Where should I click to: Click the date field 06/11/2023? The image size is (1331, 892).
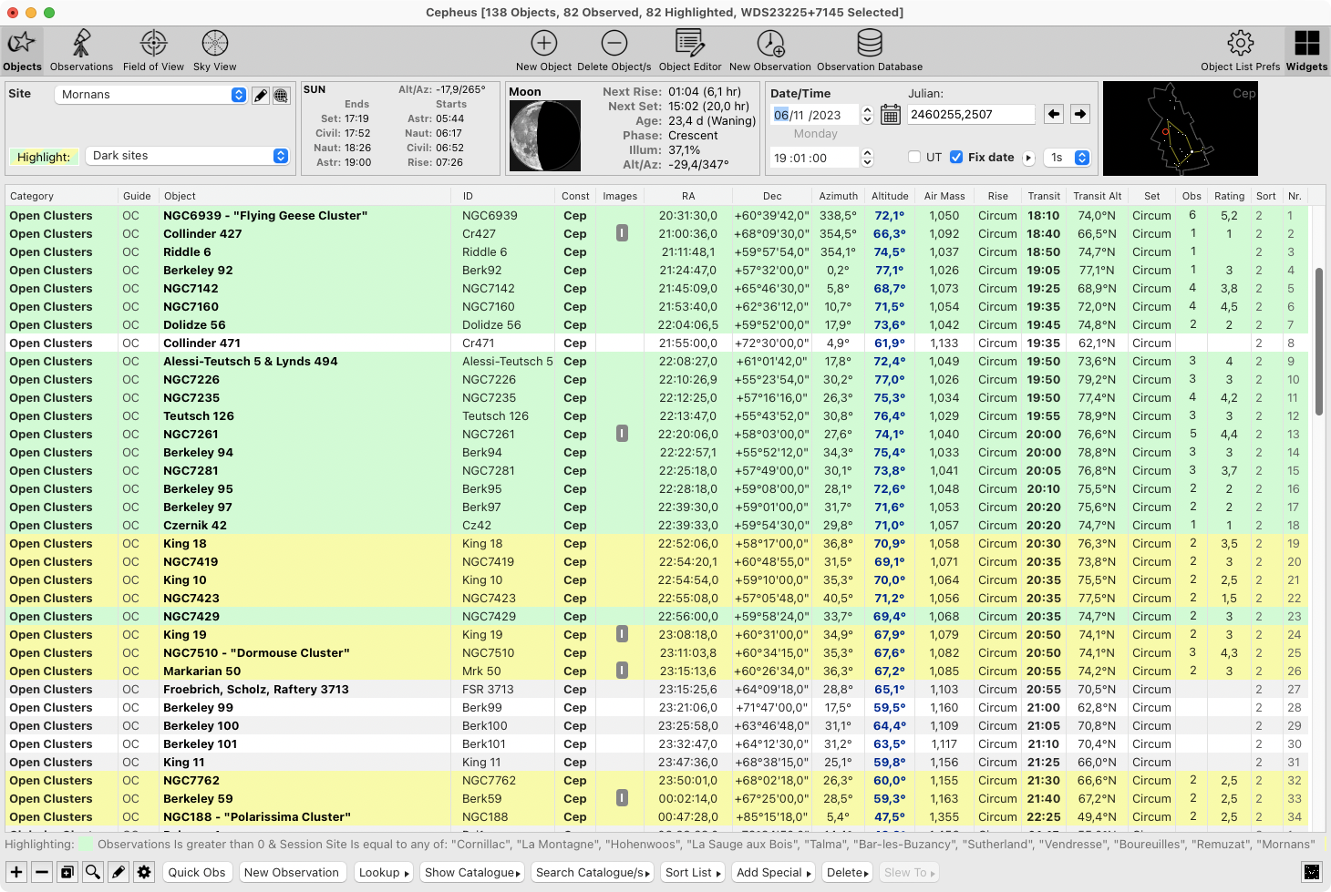[x=814, y=115]
